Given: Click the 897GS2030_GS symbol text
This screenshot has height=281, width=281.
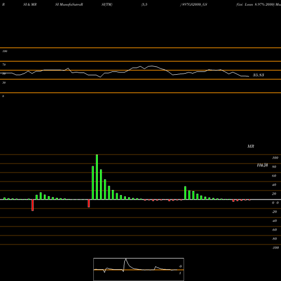Looking at the screenshot, I should 194,4.
